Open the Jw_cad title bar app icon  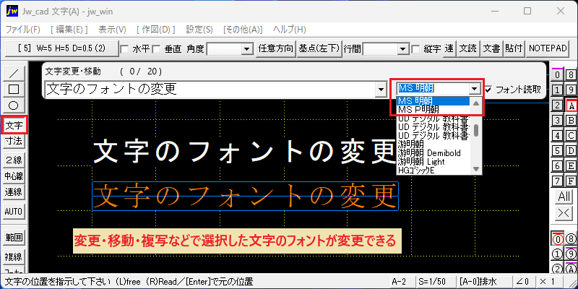12,12
